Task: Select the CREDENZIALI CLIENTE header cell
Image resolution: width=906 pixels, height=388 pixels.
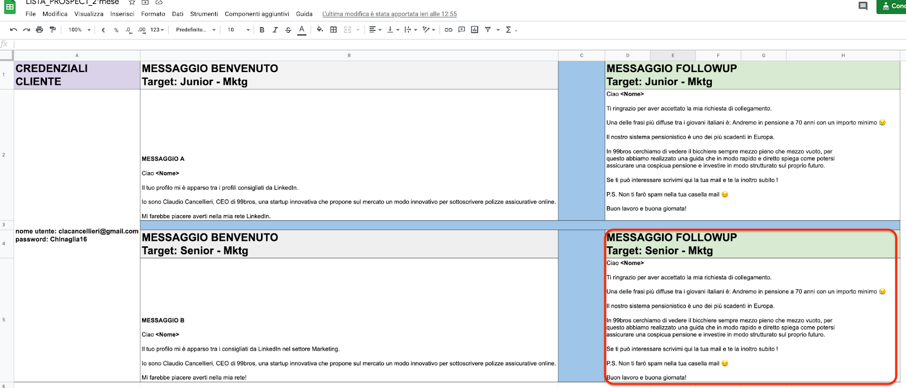Action: pyautogui.click(x=77, y=75)
